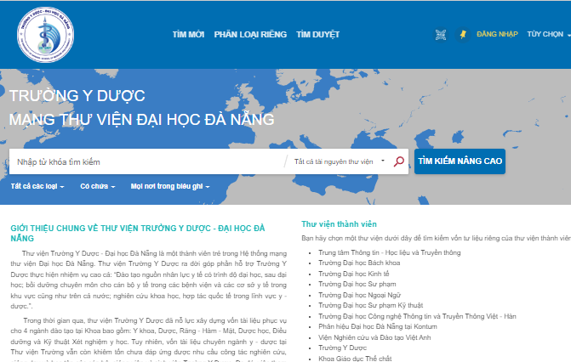Select Trường Y Dược in library list

(x=342, y=348)
